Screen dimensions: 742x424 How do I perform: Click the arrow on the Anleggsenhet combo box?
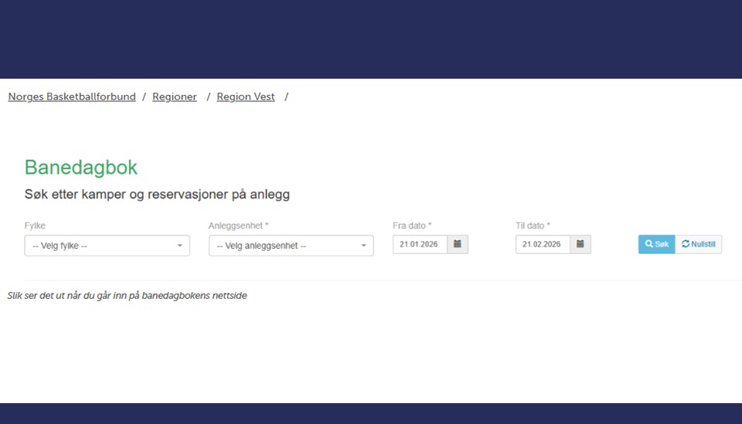point(363,246)
